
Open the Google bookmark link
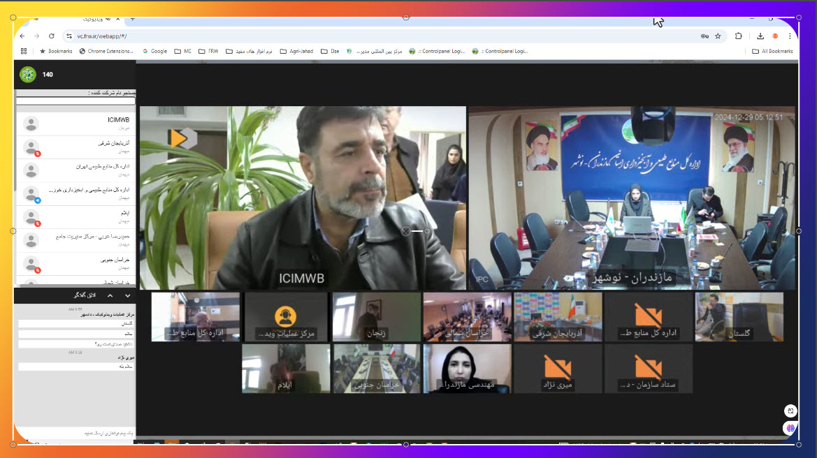[x=154, y=51]
